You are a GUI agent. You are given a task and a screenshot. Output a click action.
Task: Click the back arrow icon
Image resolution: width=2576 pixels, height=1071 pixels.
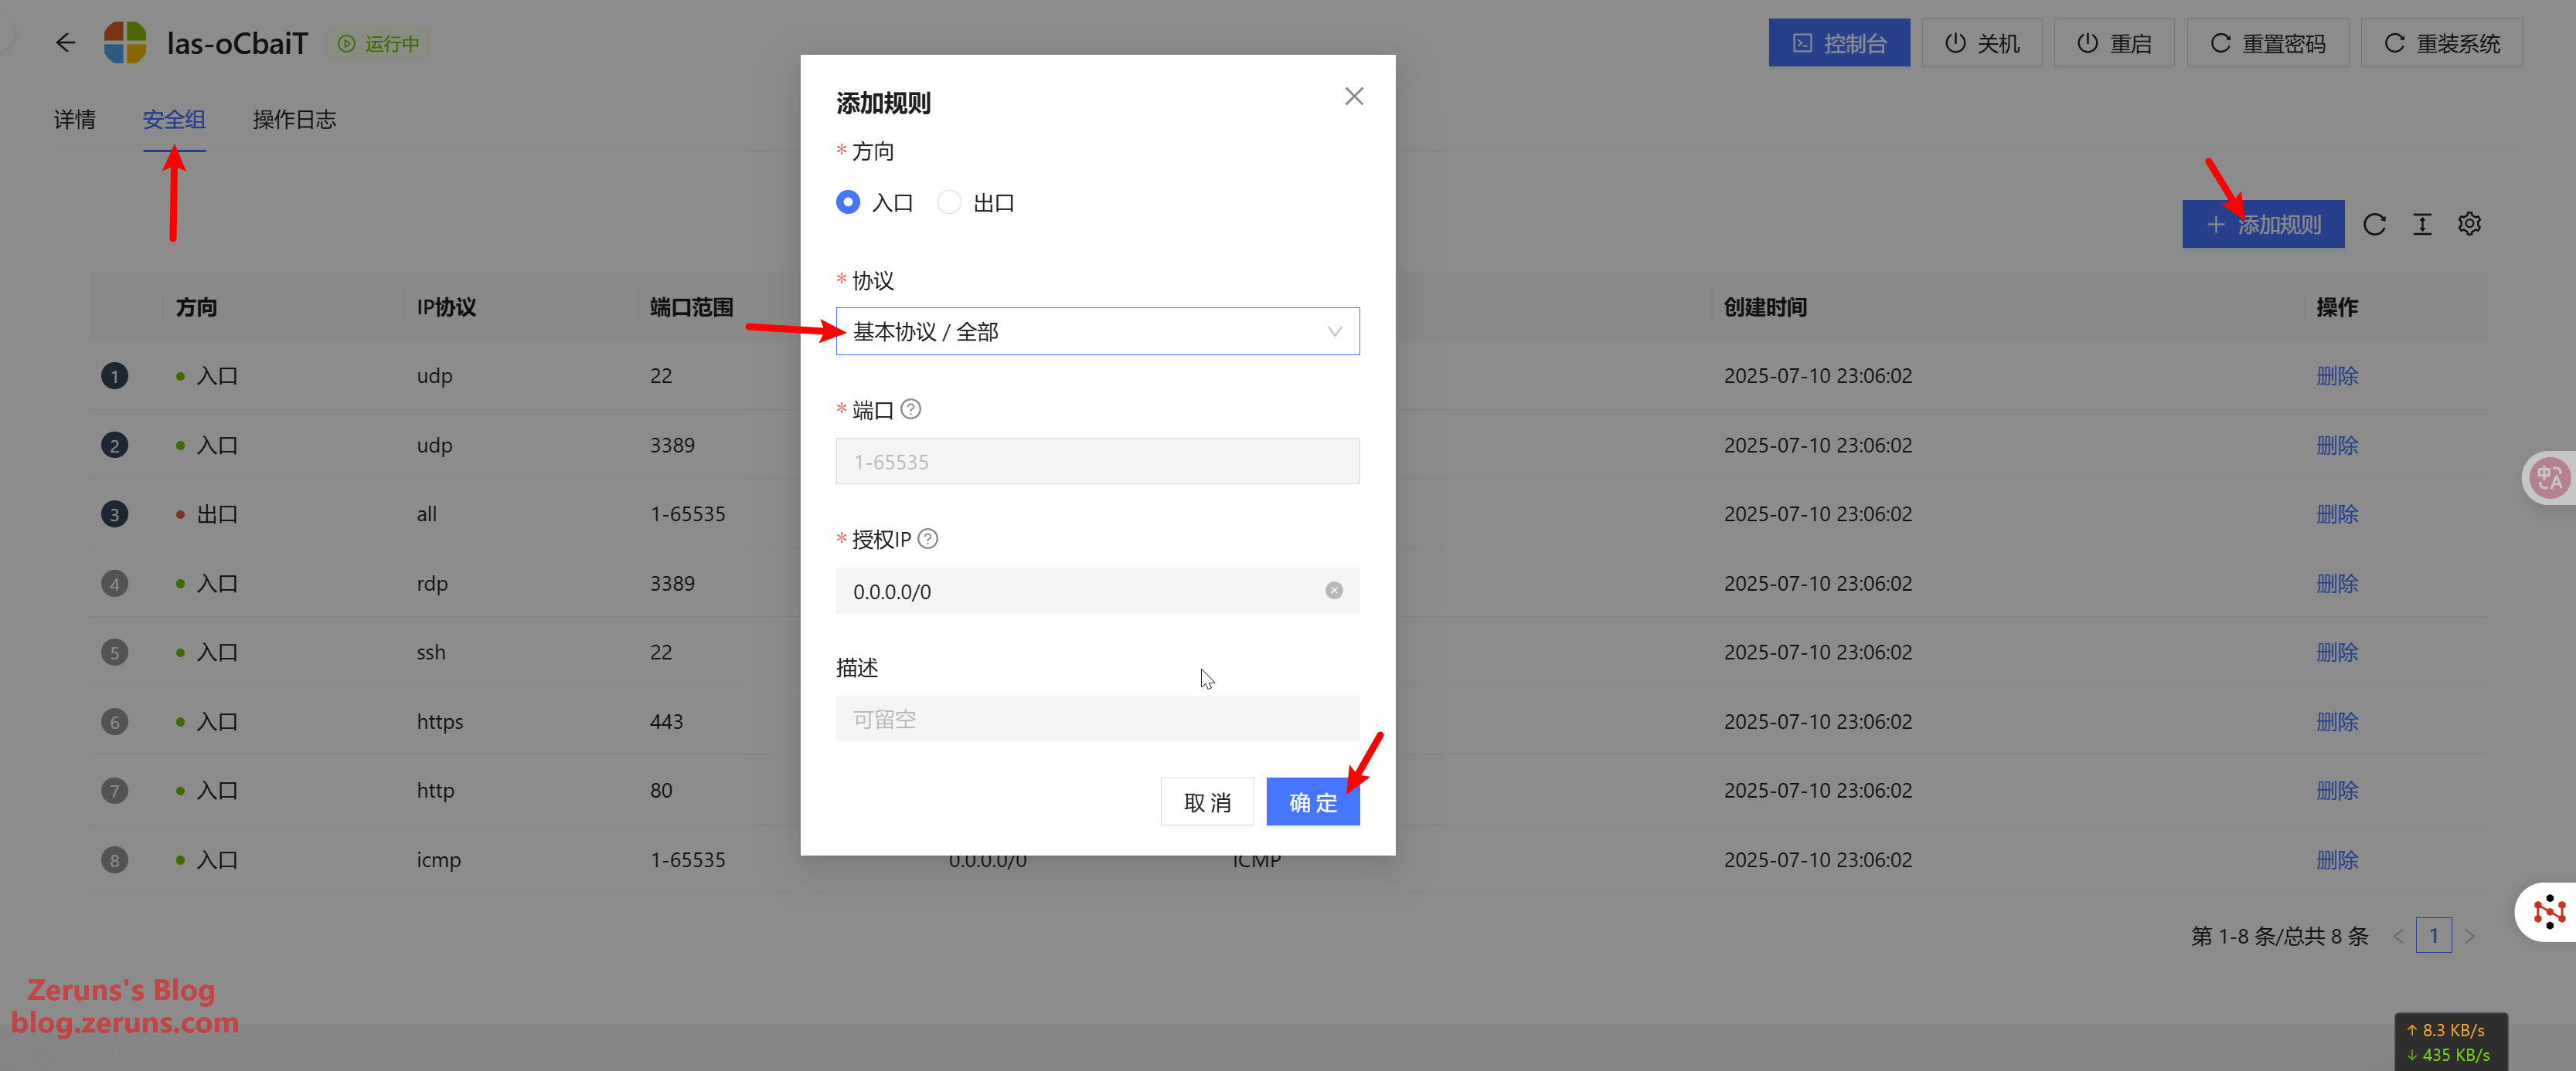(x=66, y=43)
